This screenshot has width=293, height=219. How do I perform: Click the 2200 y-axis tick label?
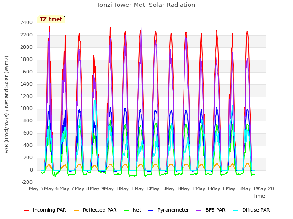pos(27,35)
